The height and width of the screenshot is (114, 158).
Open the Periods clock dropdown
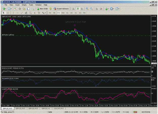click(x=112, y=9)
